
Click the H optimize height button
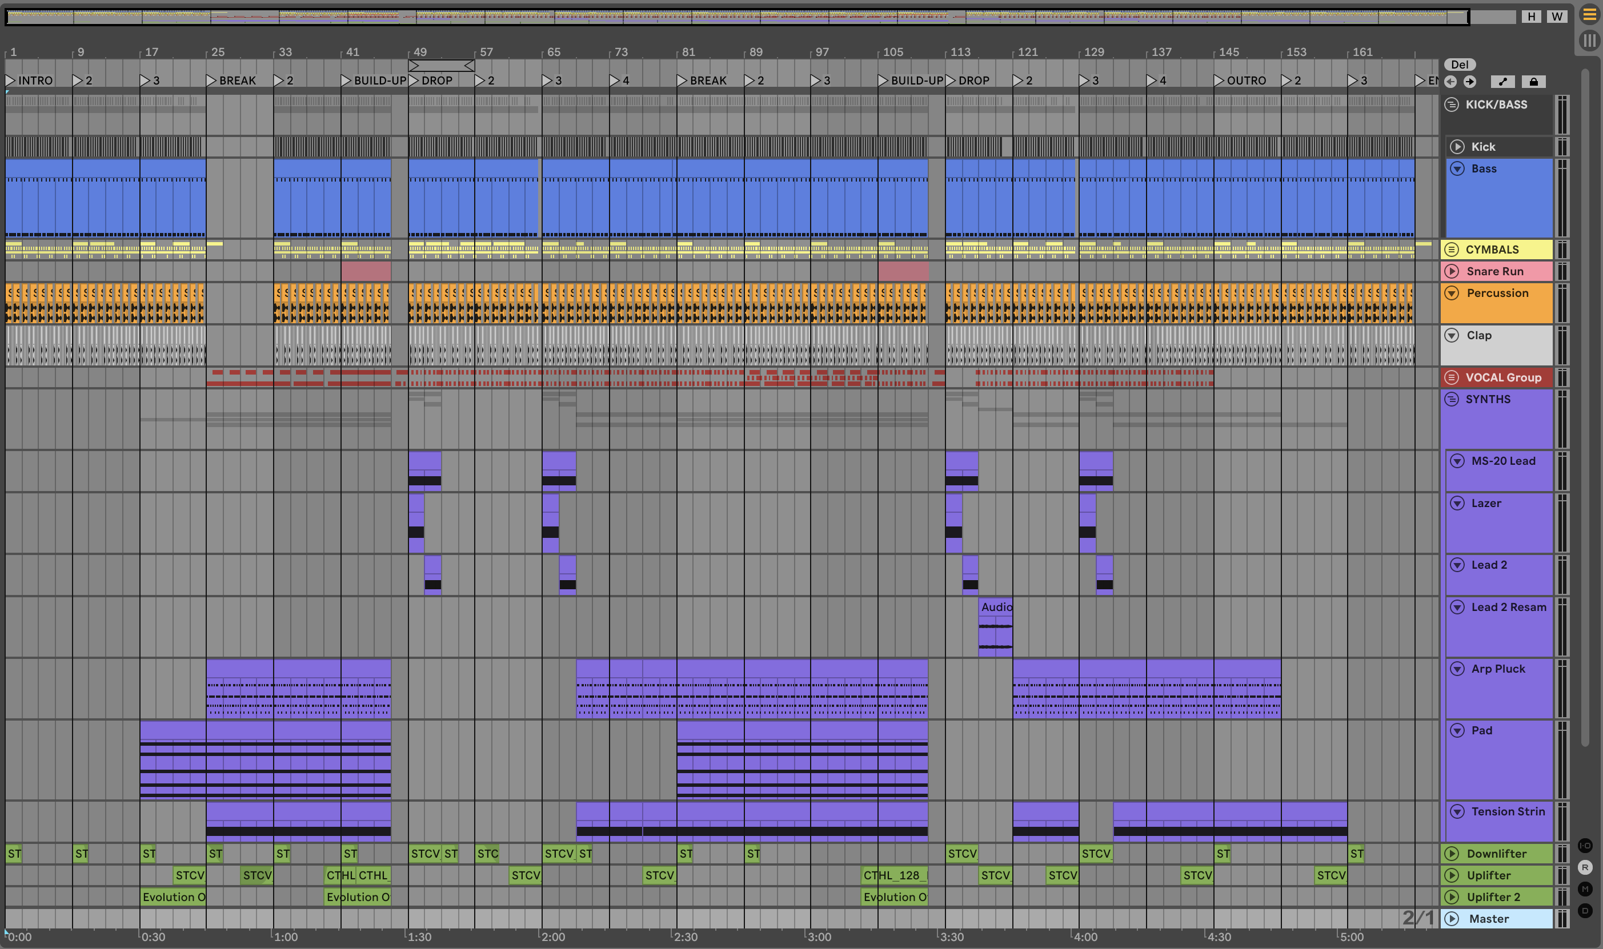point(1530,16)
